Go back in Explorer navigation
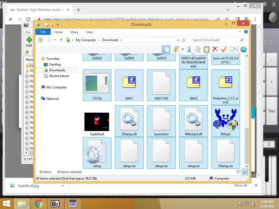The image size is (279, 209). click(x=41, y=40)
